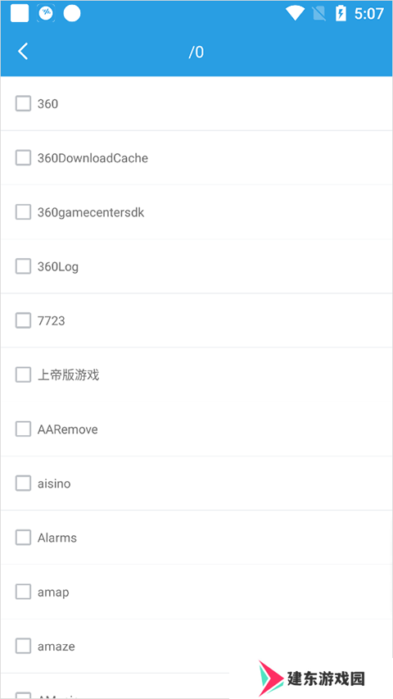This screenshot has height=699, width=393.
Task: Open the amaze folder entry
Action: point(196,646)
